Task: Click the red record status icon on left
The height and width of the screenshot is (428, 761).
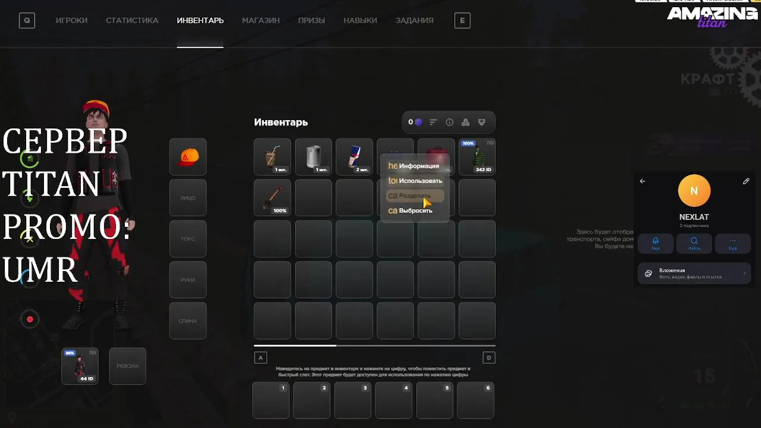Action: click(30, 319)
